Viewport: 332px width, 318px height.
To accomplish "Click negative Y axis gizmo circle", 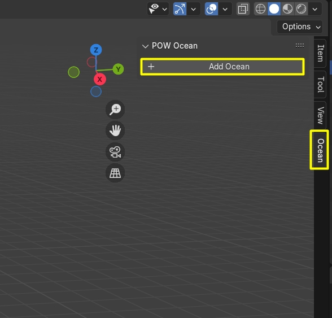I will point(73,72).
